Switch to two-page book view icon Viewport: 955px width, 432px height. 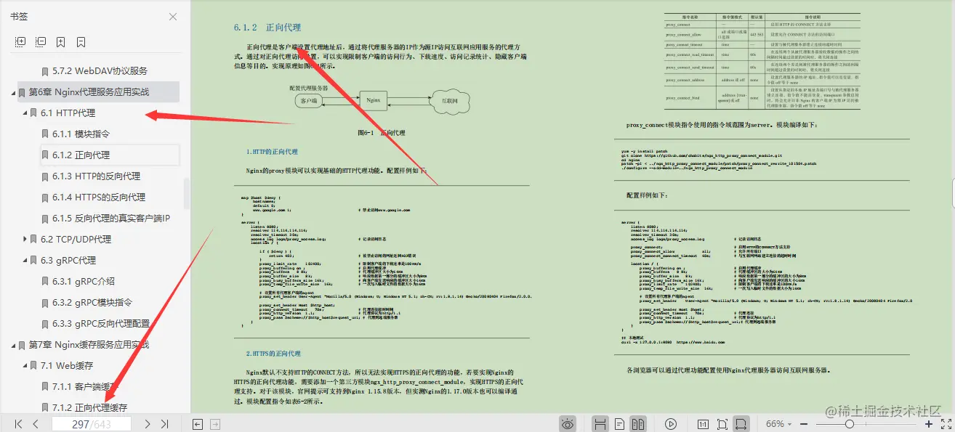click(638, 423)
